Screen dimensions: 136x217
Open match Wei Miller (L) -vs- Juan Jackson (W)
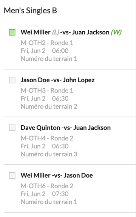pyautogui.click(x=71, y=32)
